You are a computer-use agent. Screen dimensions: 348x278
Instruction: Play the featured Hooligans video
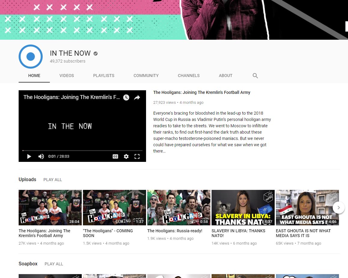click(29, 156)
